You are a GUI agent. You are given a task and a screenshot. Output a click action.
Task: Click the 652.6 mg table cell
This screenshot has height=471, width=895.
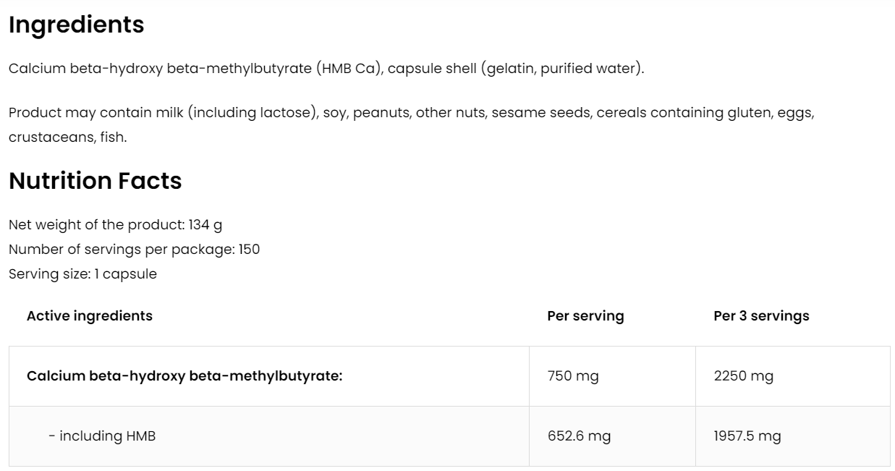click(x=579, y=436)
